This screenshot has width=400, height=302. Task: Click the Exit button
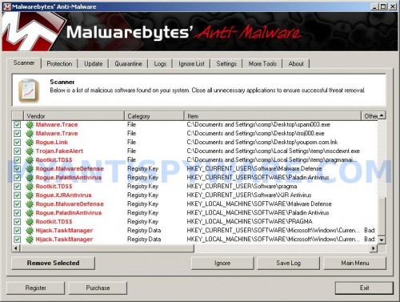364,288
